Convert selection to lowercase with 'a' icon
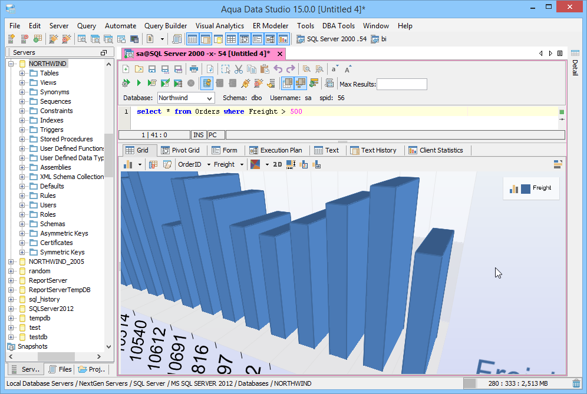 point(334,69)
